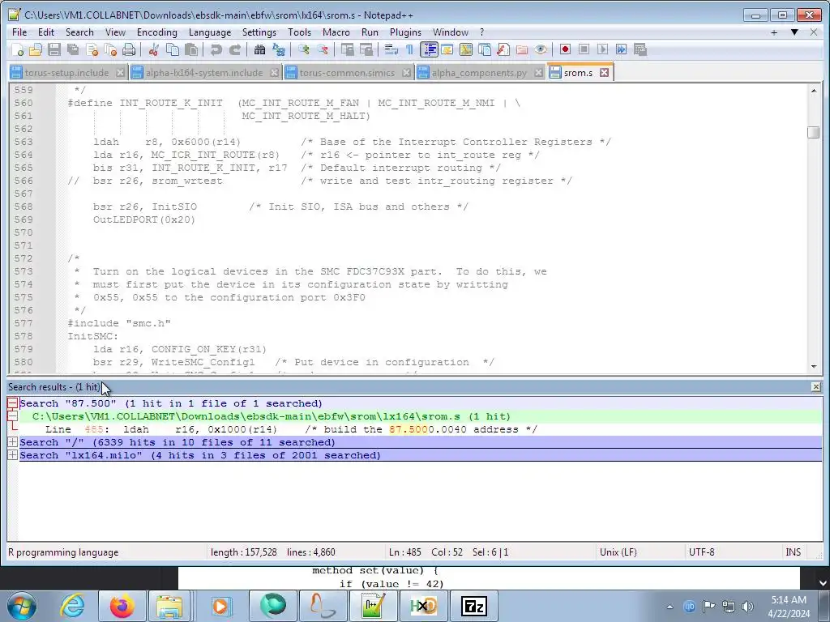This screenshot has height=622, width=830.
Task: Play back the recorded macro
Action: pyautogui.click(x=602, y=49)
